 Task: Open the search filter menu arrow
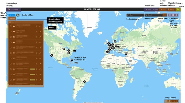pyautogui.click(x=165, y=15)
